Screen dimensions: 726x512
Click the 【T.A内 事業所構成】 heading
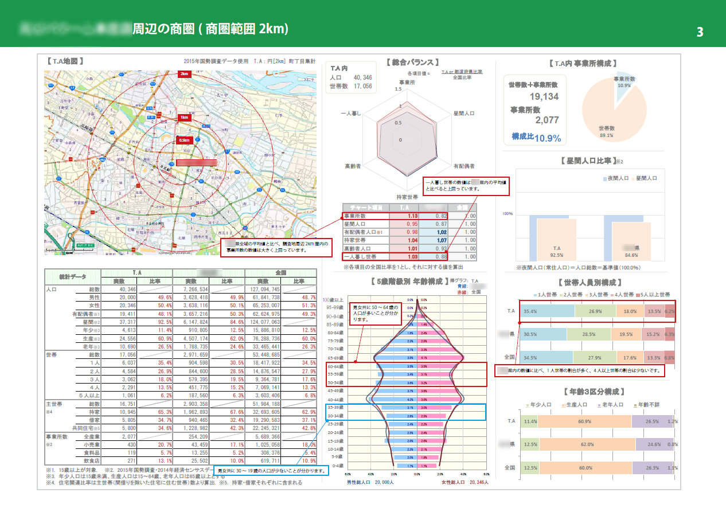pyautogui.click(x=583, y=64)
